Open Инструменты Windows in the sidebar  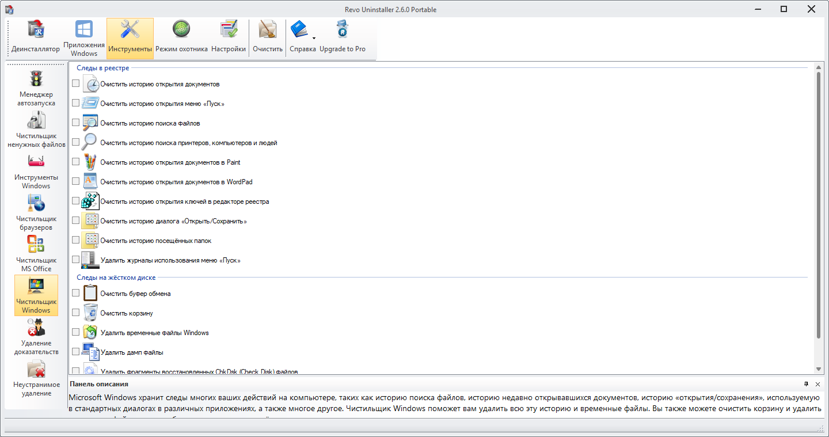(36, 171)
